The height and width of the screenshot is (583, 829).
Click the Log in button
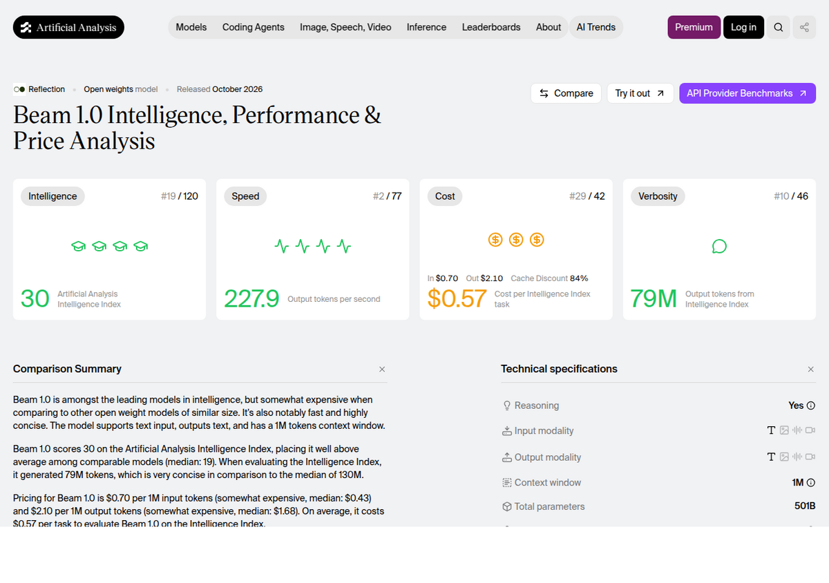[743, 28]
